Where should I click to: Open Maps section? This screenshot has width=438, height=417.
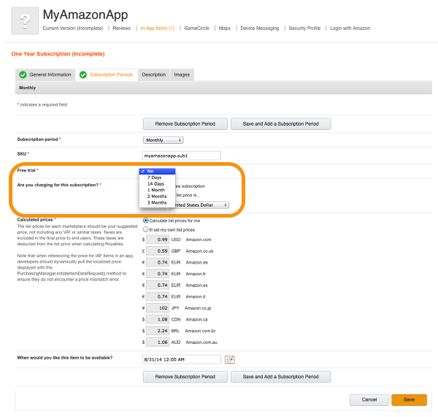pyautogui.click(x=225, y=28)
